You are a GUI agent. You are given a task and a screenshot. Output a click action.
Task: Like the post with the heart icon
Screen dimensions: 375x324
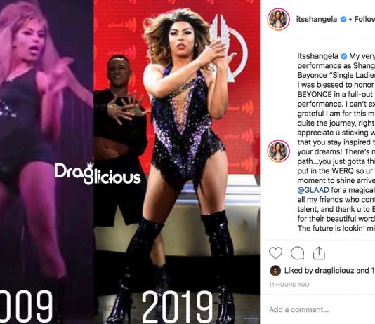click(276, 253)
